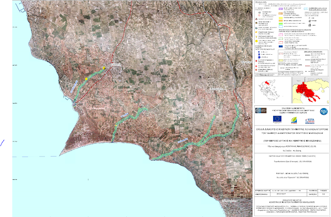Select the regional inset map with red tiles

tap(310, 90)
